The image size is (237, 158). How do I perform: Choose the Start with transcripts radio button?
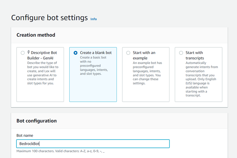point(181,53)
